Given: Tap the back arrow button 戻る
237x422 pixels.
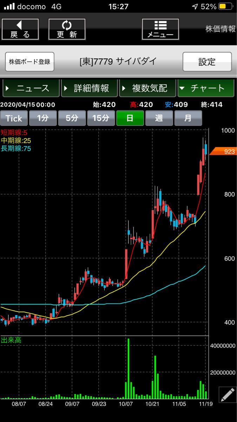Looking at the screenshot, I should (20, 29).
